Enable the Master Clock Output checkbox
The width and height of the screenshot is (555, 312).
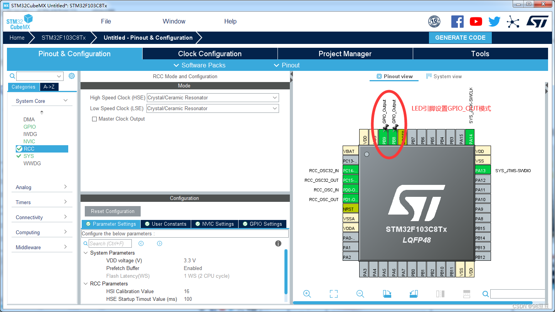pos(94,119)
